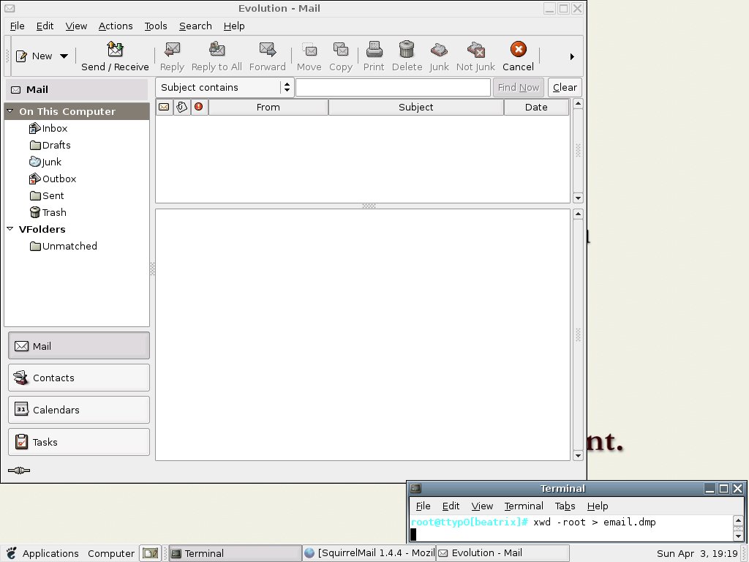The image size is (749, 562).
Task: Click the red Cancel icon
Action: (x=519, y=49)
